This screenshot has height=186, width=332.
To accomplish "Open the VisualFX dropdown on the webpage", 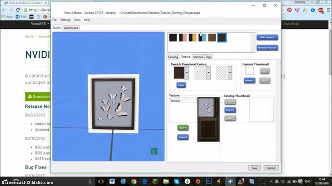I will [x=40, y=23].
